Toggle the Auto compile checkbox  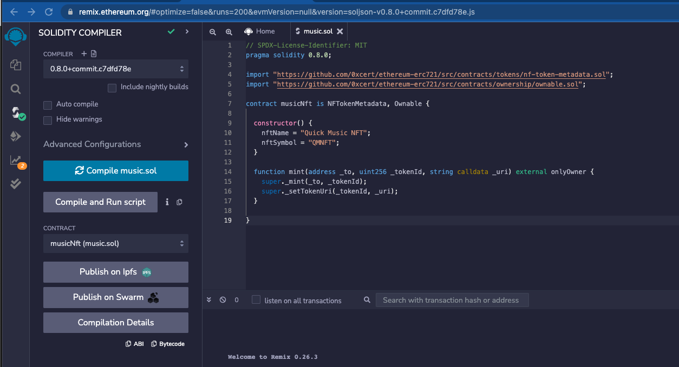48,104
